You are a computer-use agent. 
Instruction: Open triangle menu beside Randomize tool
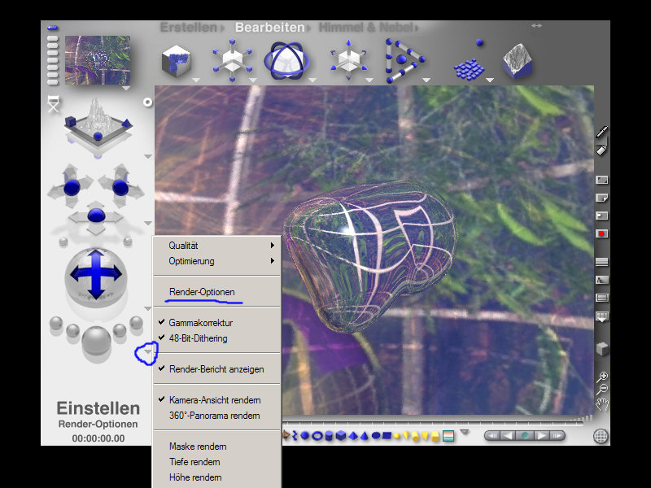[490, 80]
